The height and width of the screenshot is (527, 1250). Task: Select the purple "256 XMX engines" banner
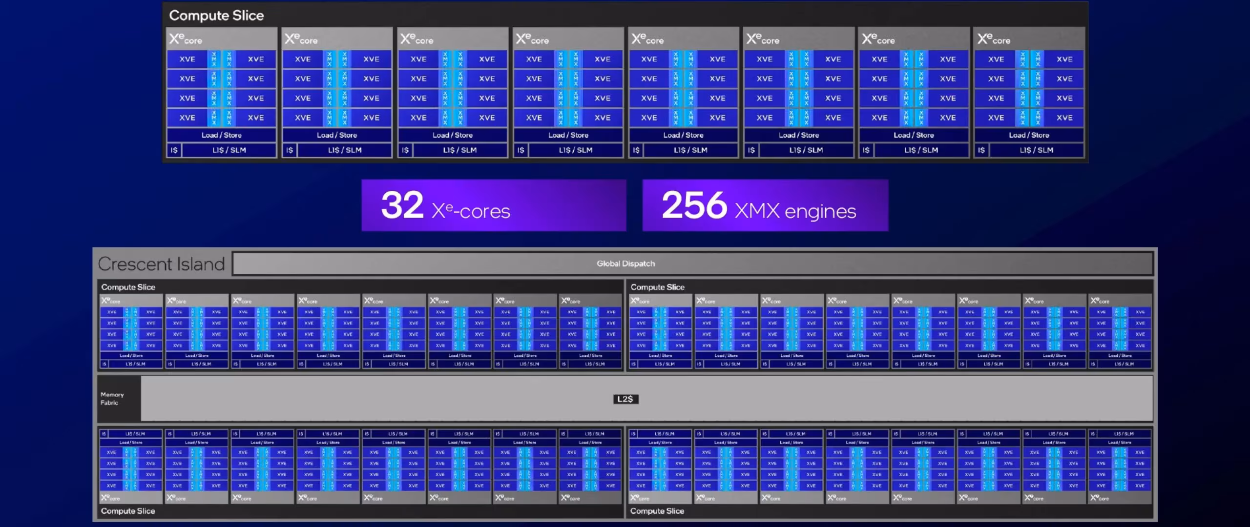[765, 205]
